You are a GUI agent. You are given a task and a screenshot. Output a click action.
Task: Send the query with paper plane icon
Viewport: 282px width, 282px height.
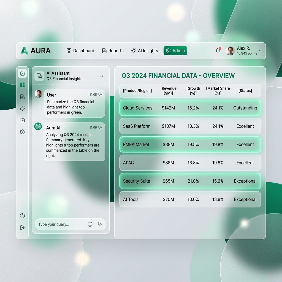click(100, 224)
